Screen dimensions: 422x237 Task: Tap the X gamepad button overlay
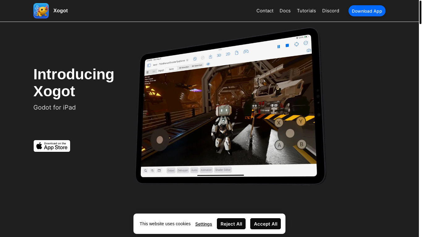coord(279,123)
